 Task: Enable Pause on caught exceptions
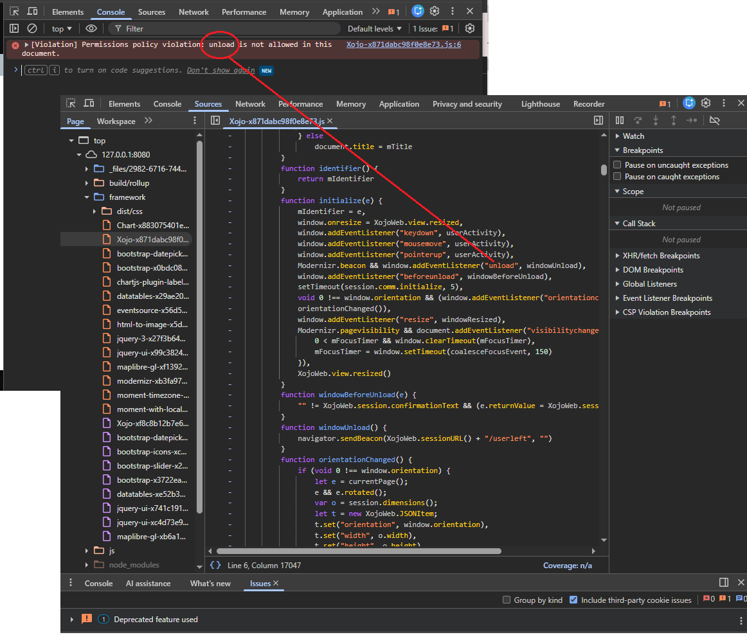click(617, 177)
